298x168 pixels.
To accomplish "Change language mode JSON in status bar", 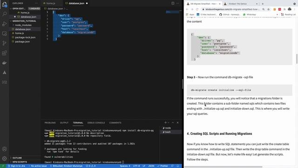I will click(151, 166).
